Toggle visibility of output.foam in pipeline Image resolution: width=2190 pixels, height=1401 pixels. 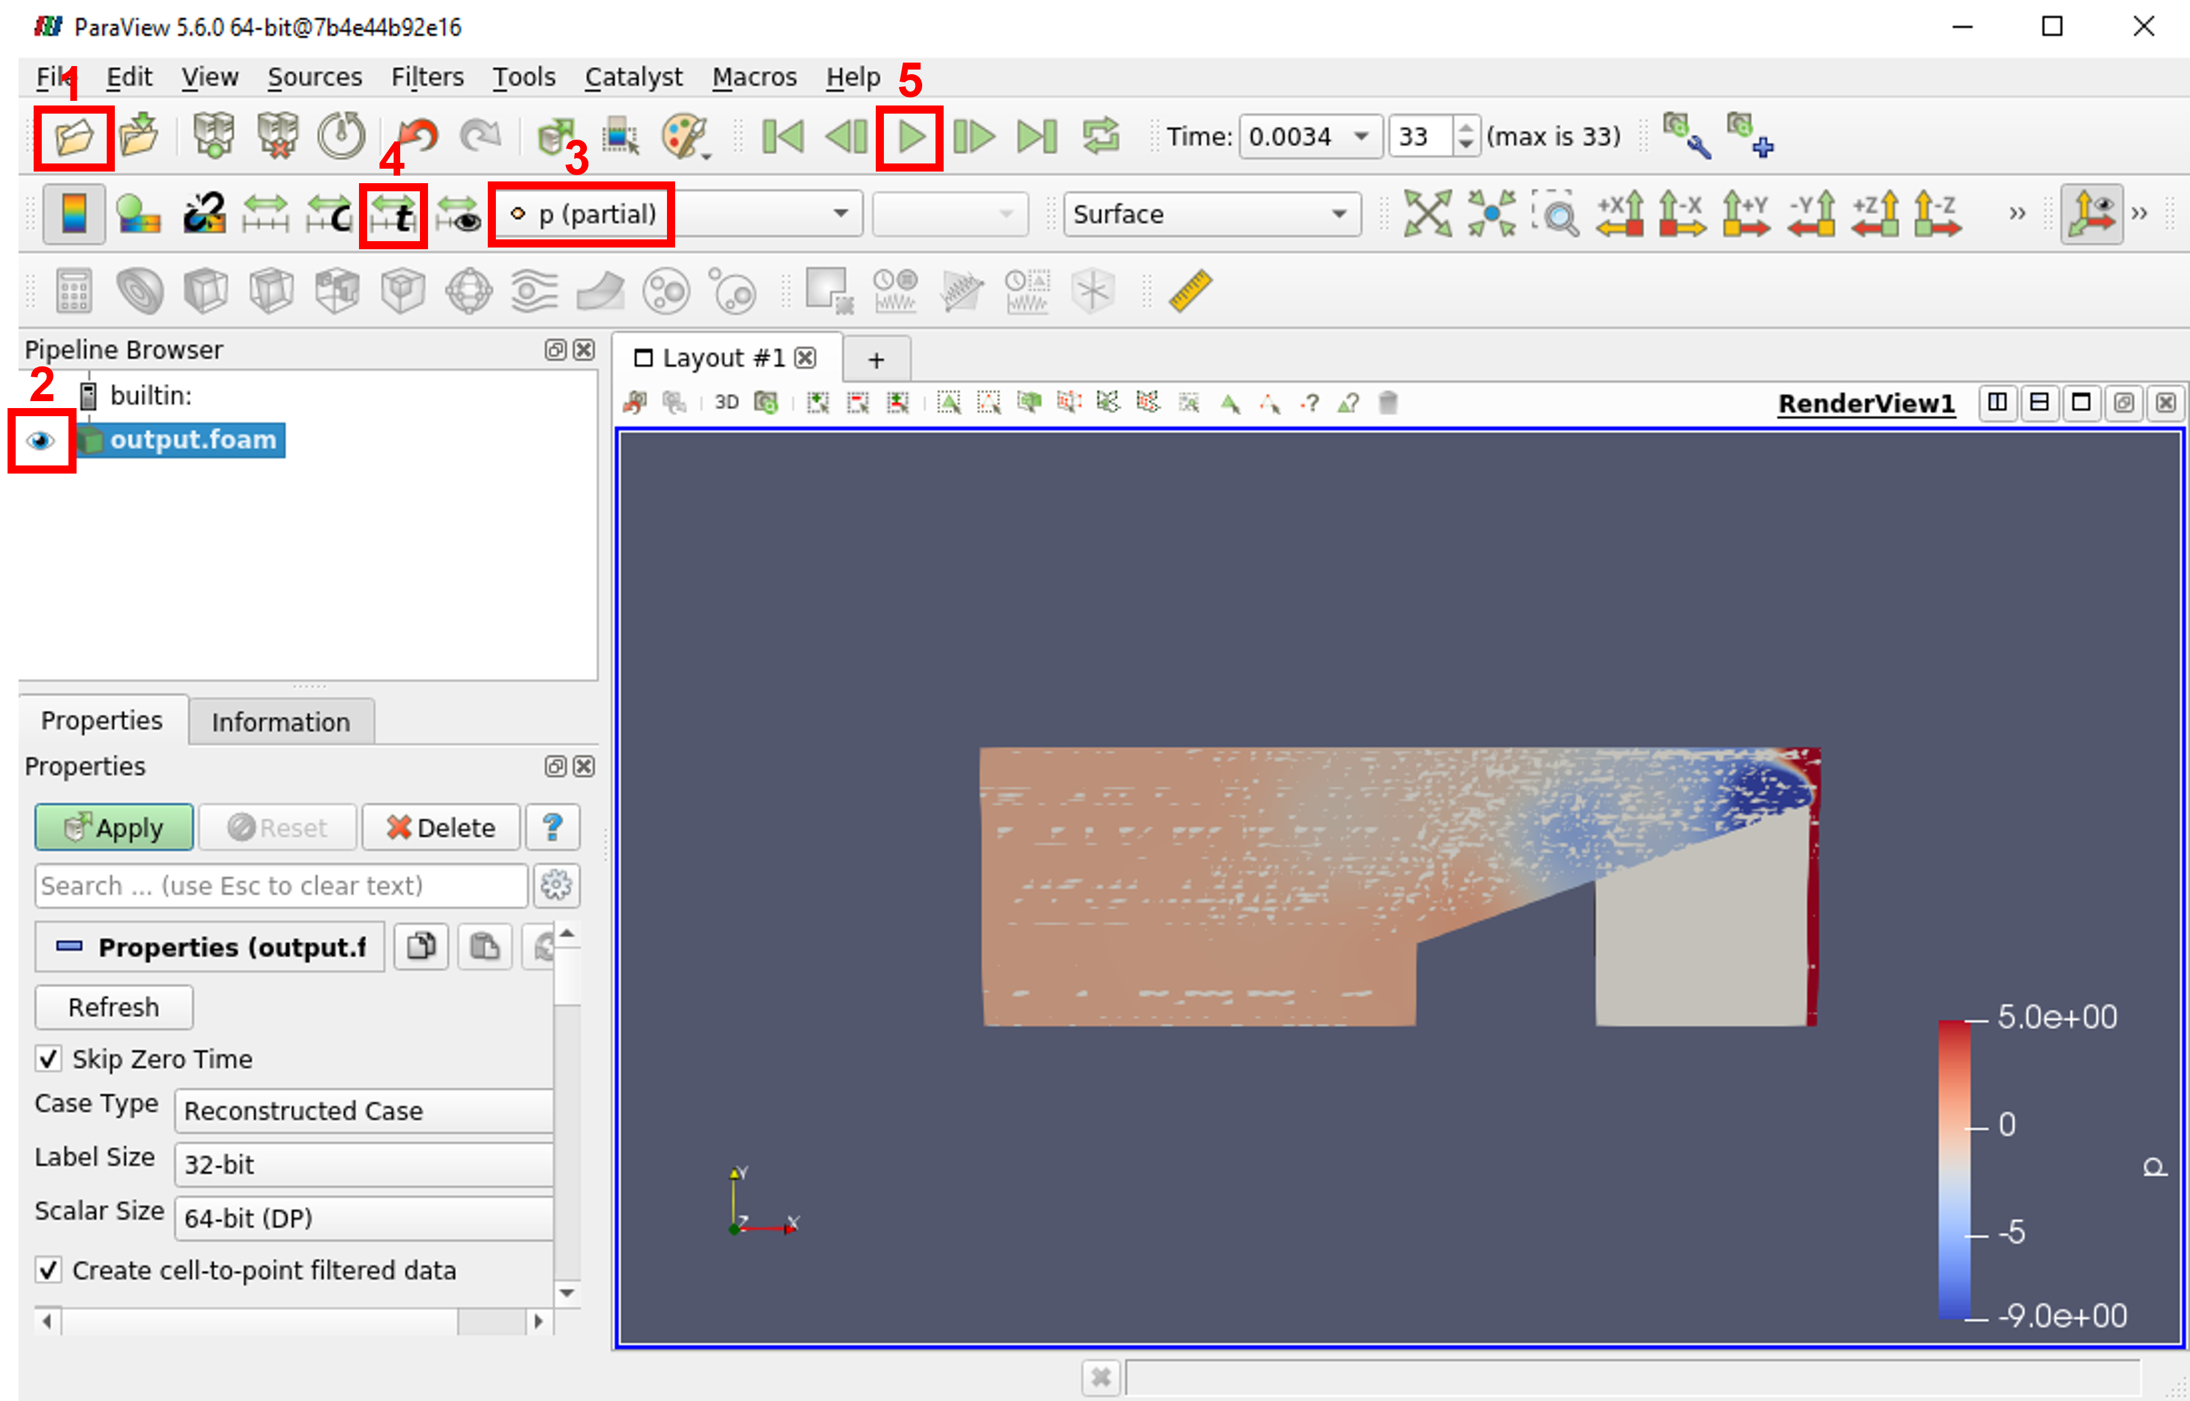pos(42,439)
